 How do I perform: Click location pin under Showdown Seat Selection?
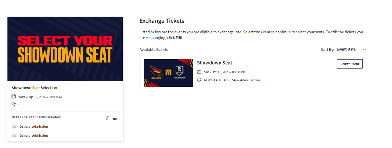pyautogui.click(x=14, y=104)
